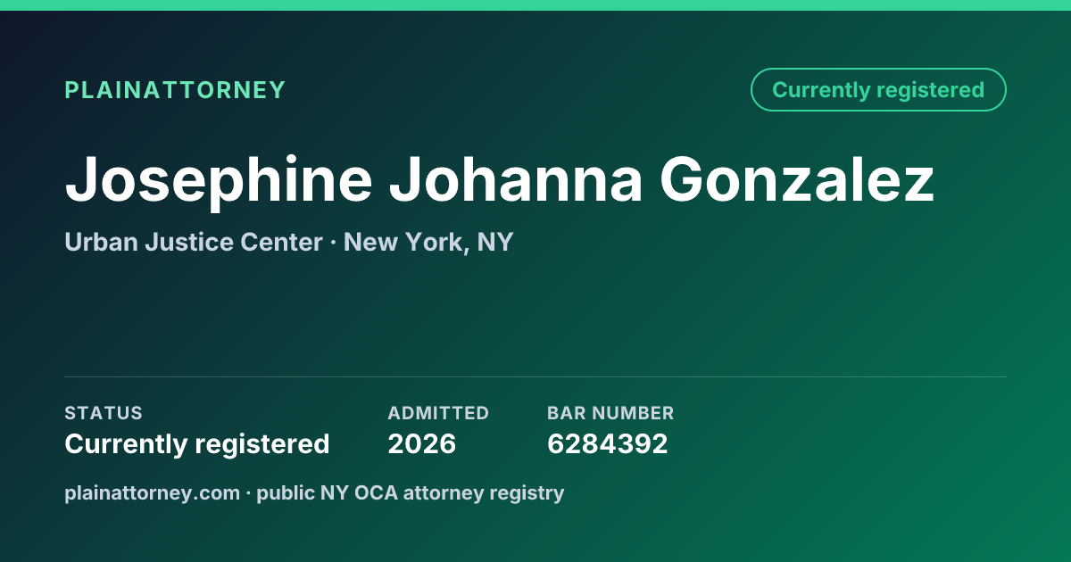Viewport: 1071px width, 562px height.
Task: Click the BAR NUMBER field label
Action: (610, 413)
